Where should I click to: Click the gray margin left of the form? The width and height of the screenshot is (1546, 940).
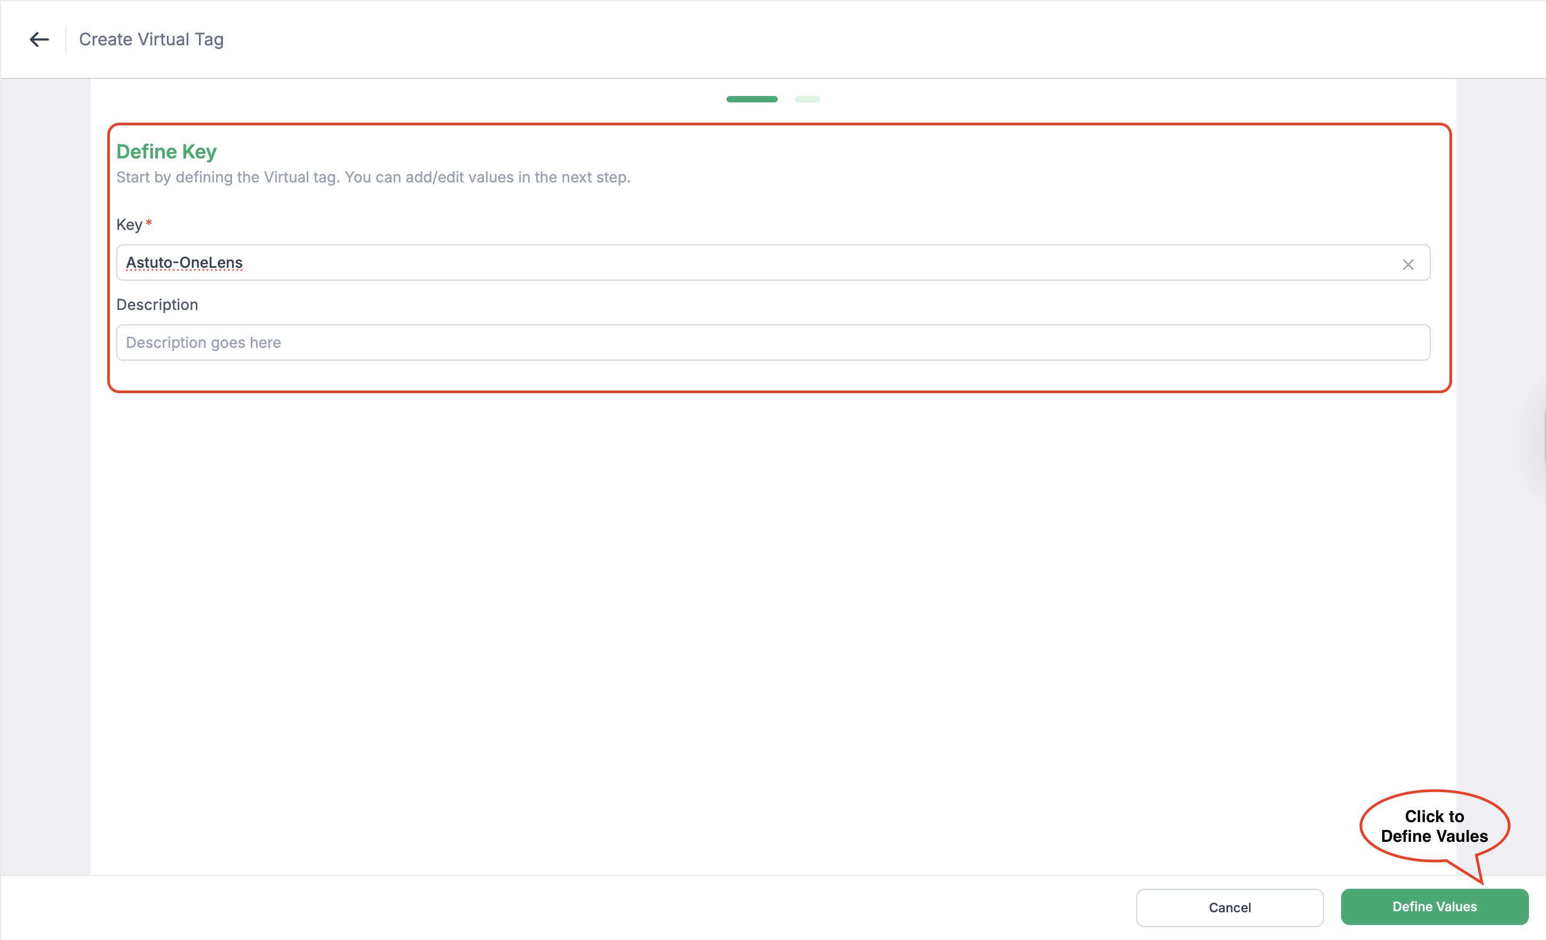tap(45, 477)
